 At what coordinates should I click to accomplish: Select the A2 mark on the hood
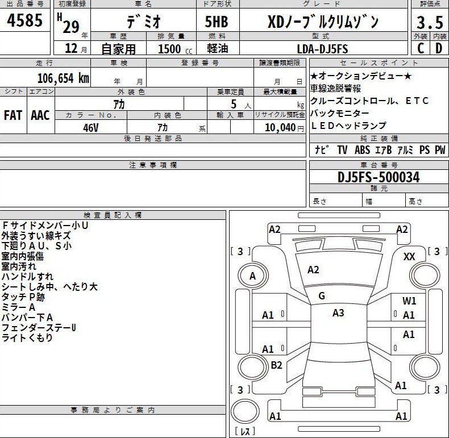(313, 270)
